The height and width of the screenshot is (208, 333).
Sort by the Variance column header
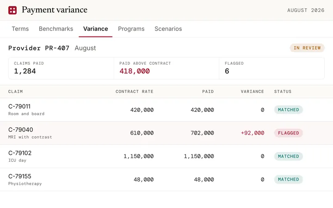coord(253,92)
